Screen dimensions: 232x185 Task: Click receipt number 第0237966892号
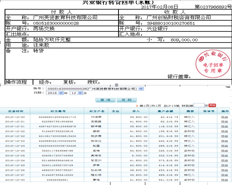[213, 7]
